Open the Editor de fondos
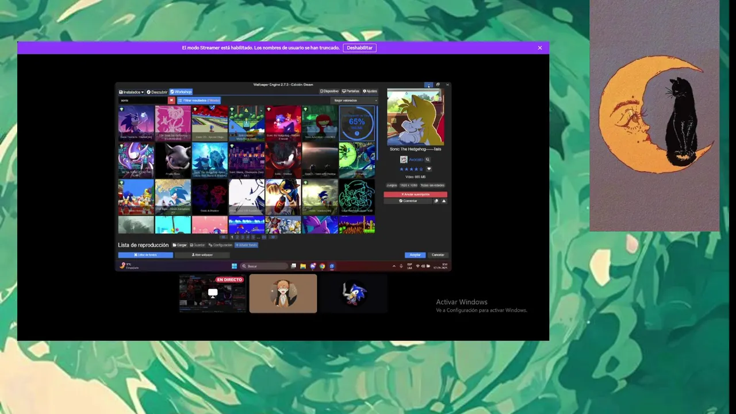The image size is (736, 414). [145, 255]
